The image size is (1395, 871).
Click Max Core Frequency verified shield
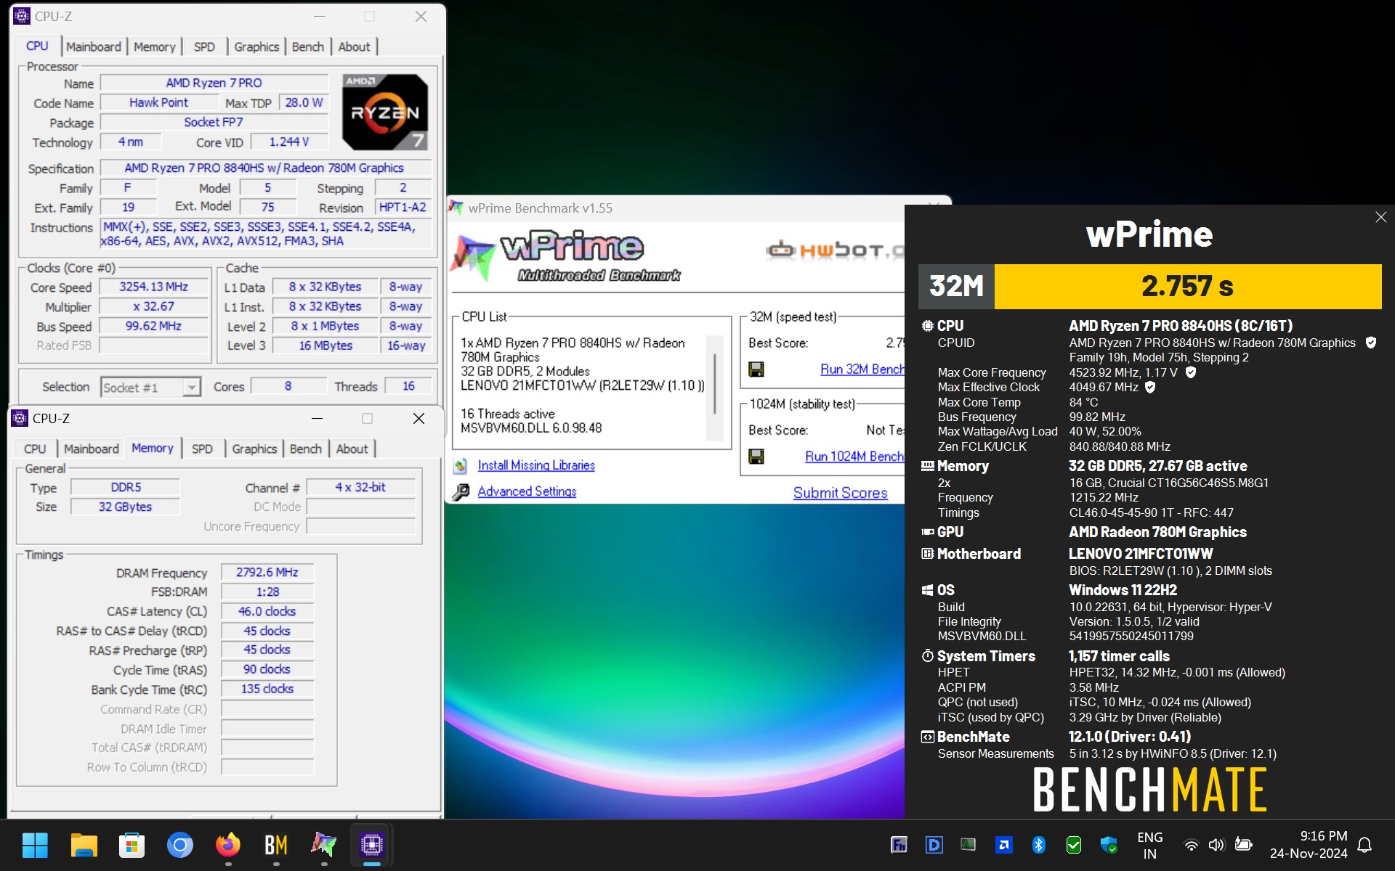[1191, 372]
